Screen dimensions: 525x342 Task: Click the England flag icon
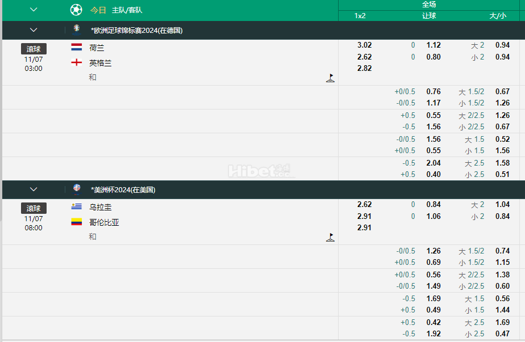(x=76, y=62)
